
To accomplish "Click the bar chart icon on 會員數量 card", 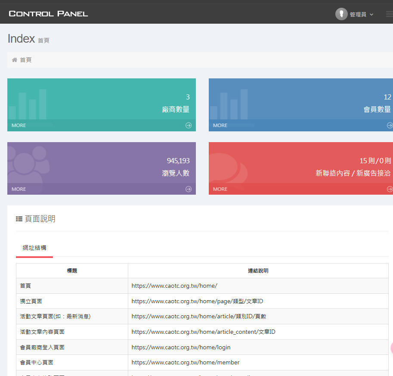I will pos(229,104).
